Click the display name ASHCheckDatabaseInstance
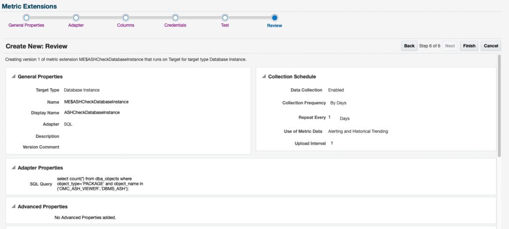 pyautogui.click(x=92, y=113)
